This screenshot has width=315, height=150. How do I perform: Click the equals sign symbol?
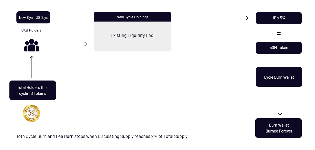pos(279,34)
